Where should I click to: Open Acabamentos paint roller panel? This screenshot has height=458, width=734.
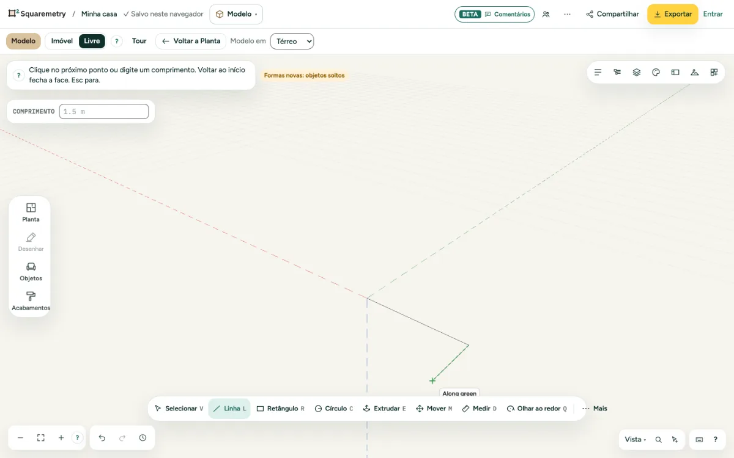click(31, 301)
